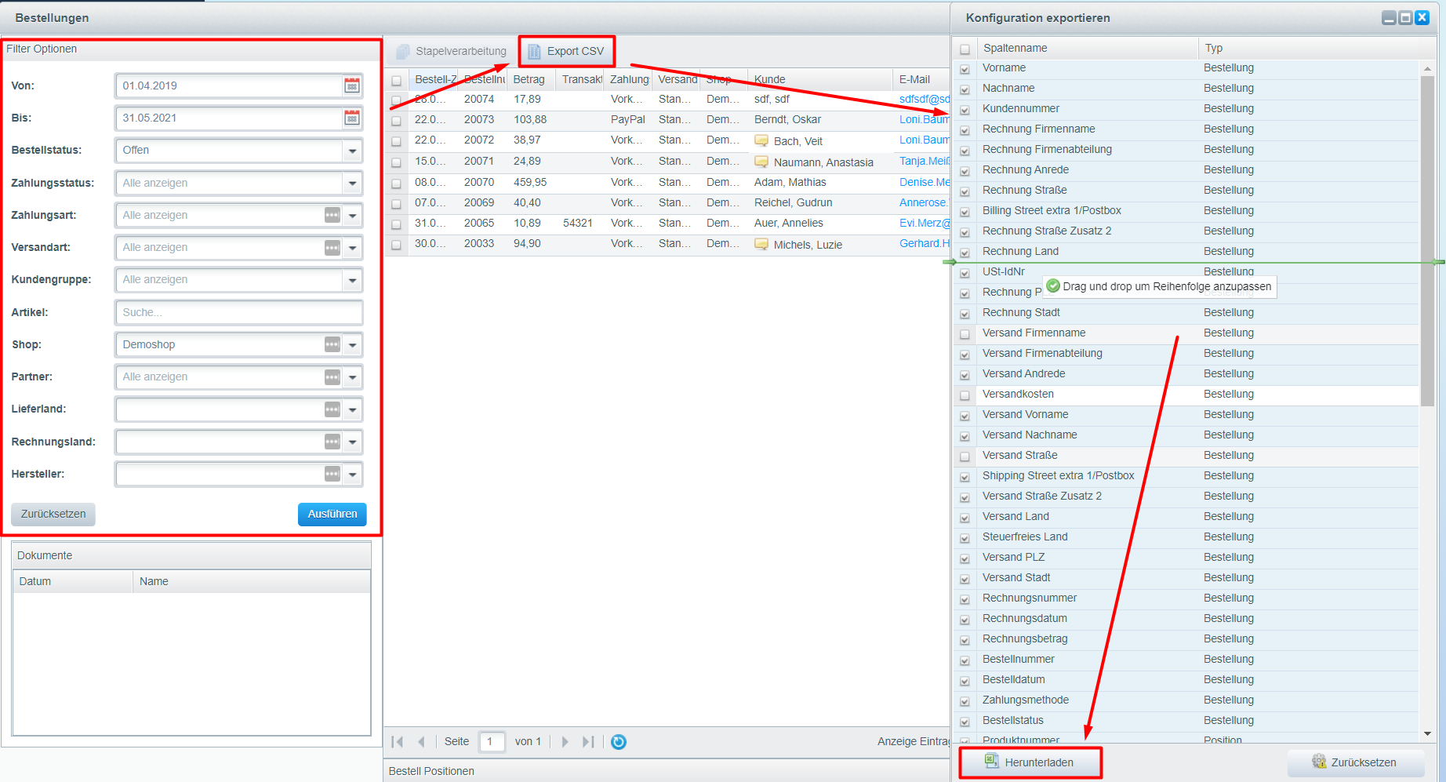Image resolution: width=1446 pixels, height=782 pixels.
Task: Open Hersteller multi-select dots icon
Action: click(x=332, y=474)
